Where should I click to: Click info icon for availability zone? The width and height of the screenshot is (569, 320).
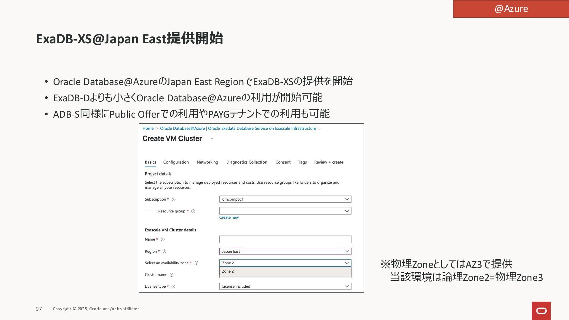[x=196, y=263]
